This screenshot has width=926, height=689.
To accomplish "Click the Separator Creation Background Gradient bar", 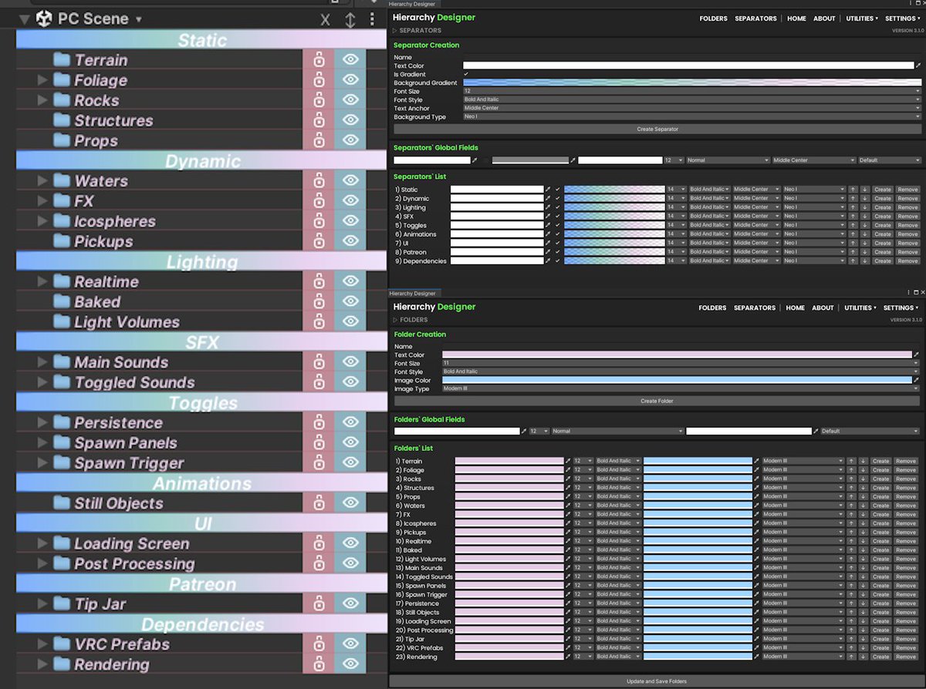I will tap(692, 82).
